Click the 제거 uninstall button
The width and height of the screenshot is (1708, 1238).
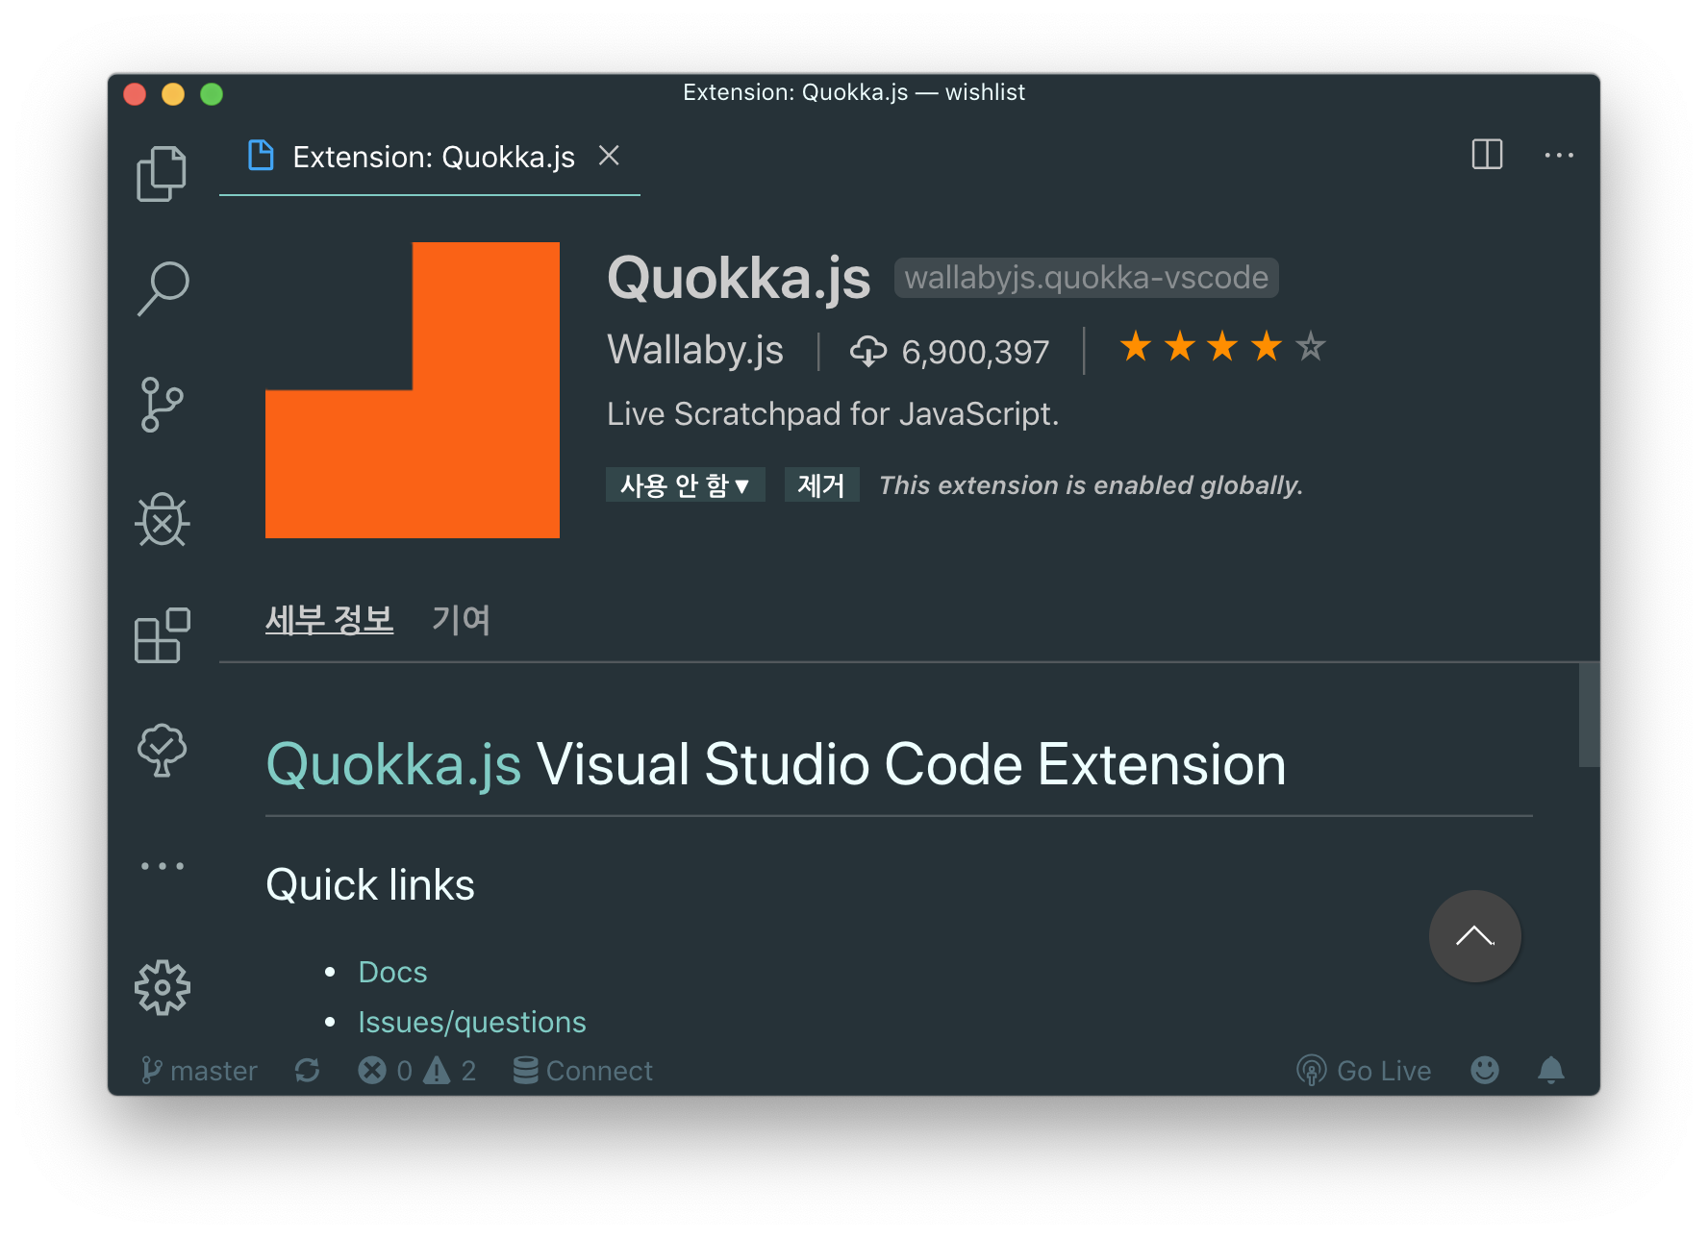tap(820, 485)
